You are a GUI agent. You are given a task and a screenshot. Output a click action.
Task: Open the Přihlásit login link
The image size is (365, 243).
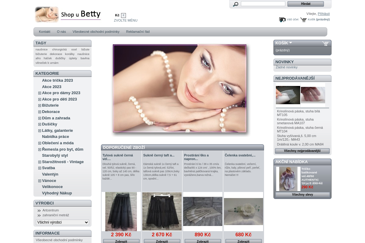pyautogui.click(x=323, y=14)
